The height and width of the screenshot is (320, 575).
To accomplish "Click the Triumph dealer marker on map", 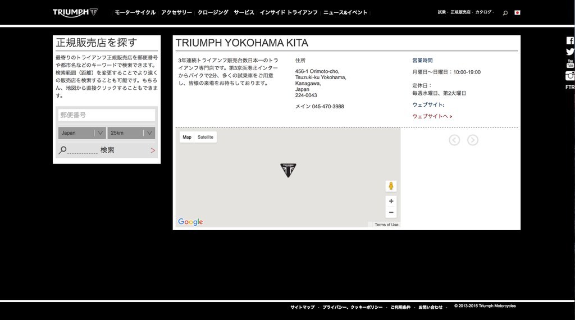I will [288, 171].
